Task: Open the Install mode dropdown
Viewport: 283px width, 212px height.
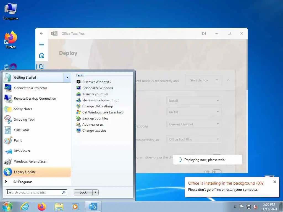Action: [194, 101]
